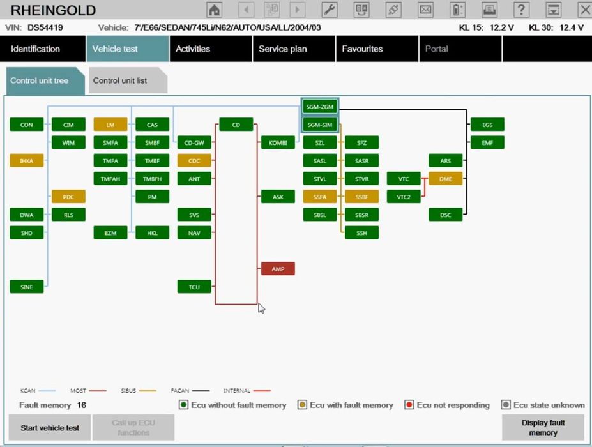Click yellow Ecu with fault memory swatch

(302, 405)
